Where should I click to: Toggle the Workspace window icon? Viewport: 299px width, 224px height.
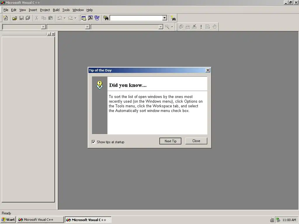point(84,18)
